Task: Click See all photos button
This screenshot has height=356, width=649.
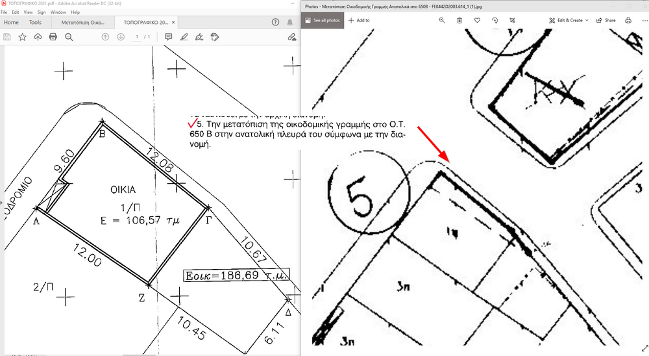Action: click(x=323, y=20)
